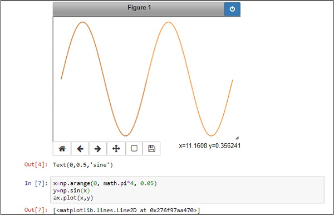Click inside code cell In [7]
The width and height of the screenshot is (334, 215).
coord(187,190)
